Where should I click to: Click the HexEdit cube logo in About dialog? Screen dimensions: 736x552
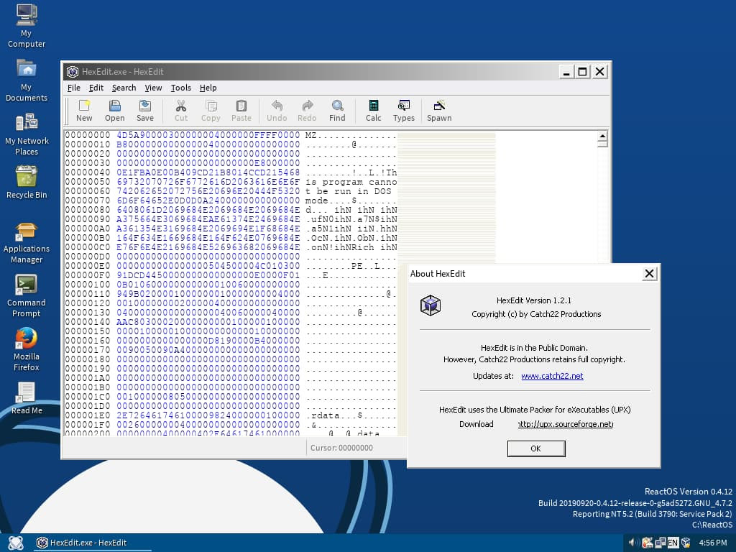point(431,305)
